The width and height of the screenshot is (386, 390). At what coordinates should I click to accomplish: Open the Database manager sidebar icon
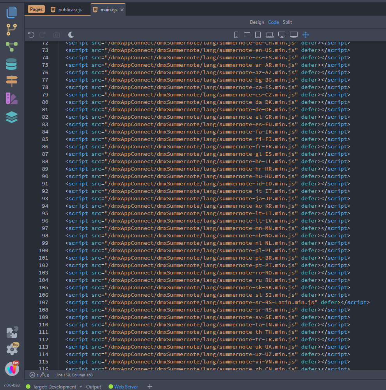pyautogui.click(x=11, y=64)
